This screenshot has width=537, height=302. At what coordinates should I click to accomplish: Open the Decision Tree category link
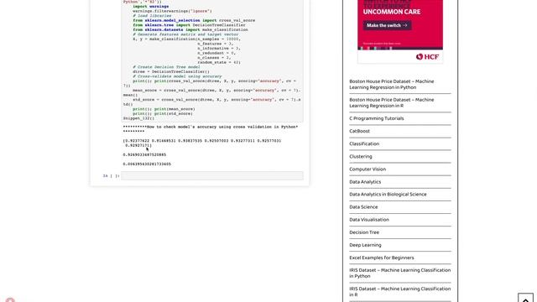coord(364,232)
